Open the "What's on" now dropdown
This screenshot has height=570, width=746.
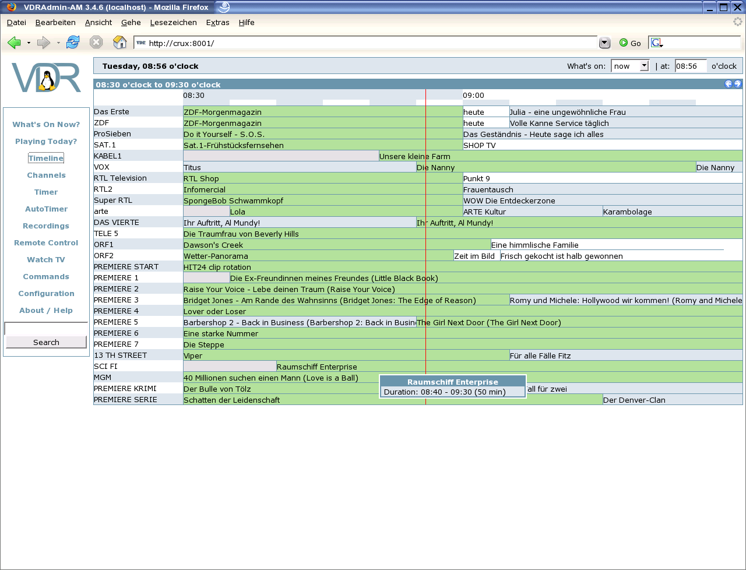(x=629, y=66)
